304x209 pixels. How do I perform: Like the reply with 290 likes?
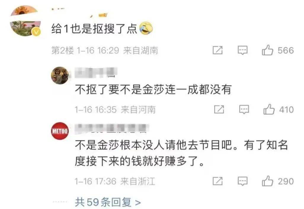tap(268, 181)
